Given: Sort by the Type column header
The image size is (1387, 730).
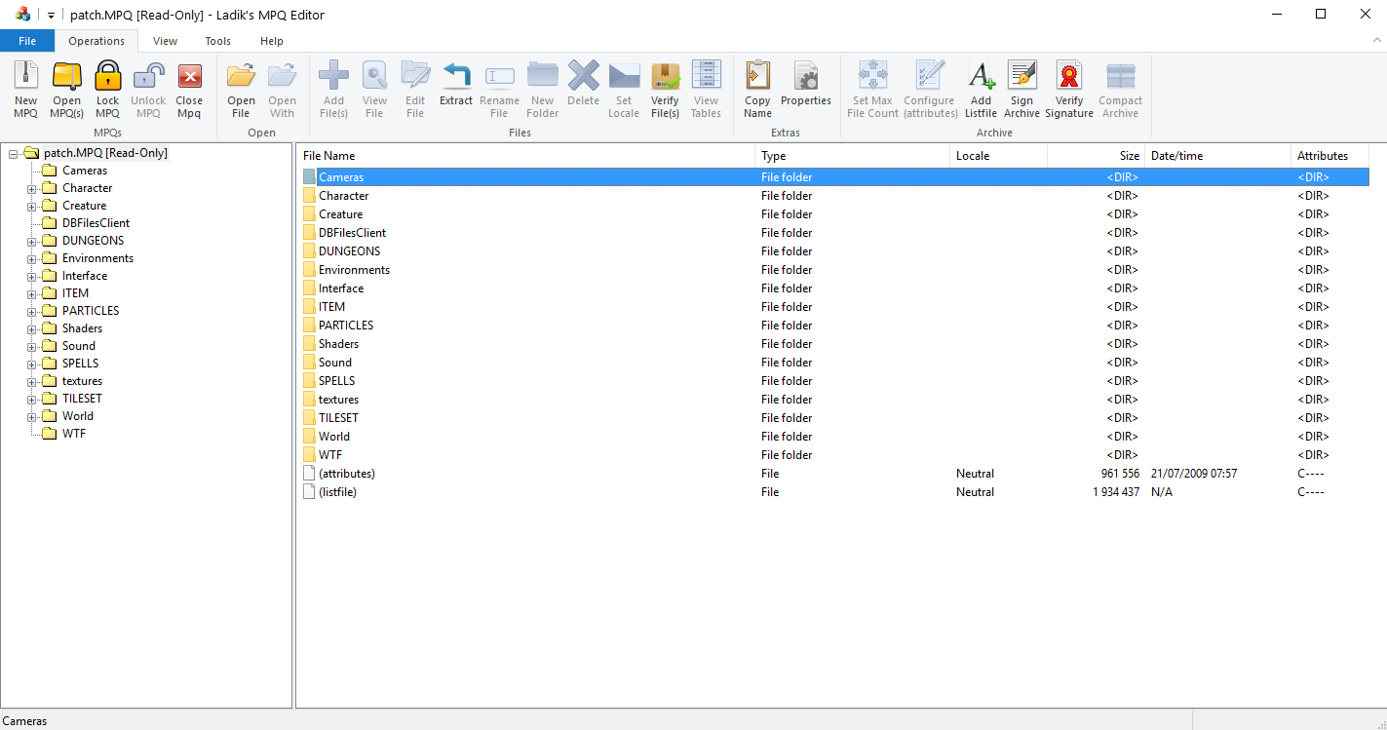Looking at the screenshot, I should coord(853,156).
